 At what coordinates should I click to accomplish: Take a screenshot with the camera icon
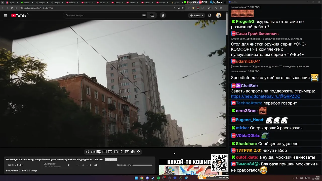tap(133, 152)
